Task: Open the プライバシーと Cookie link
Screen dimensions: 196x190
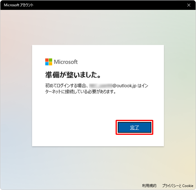Action: (178, 186)
